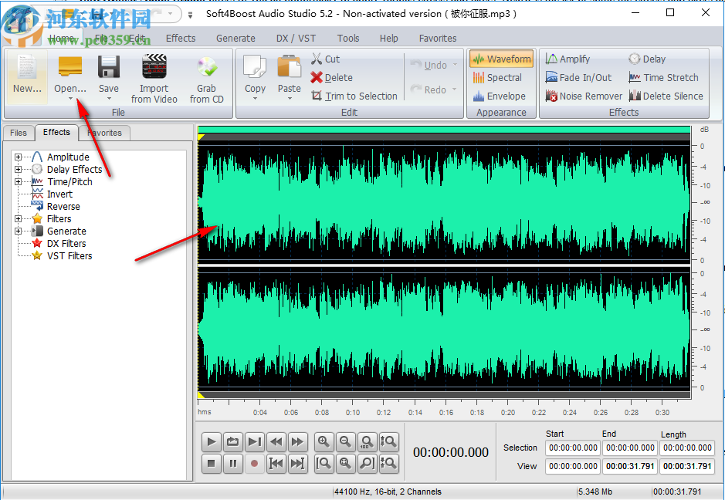
Task: Toggle the Envelope appearance mode
Action: pos(500,96)
